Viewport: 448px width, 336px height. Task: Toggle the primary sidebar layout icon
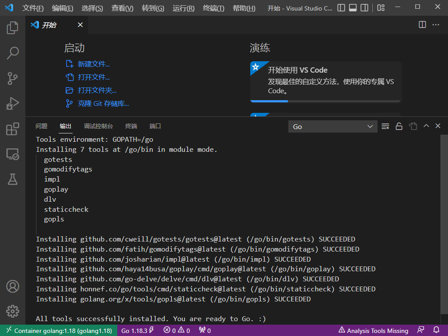pyautogui.click(x=341, y=8)
